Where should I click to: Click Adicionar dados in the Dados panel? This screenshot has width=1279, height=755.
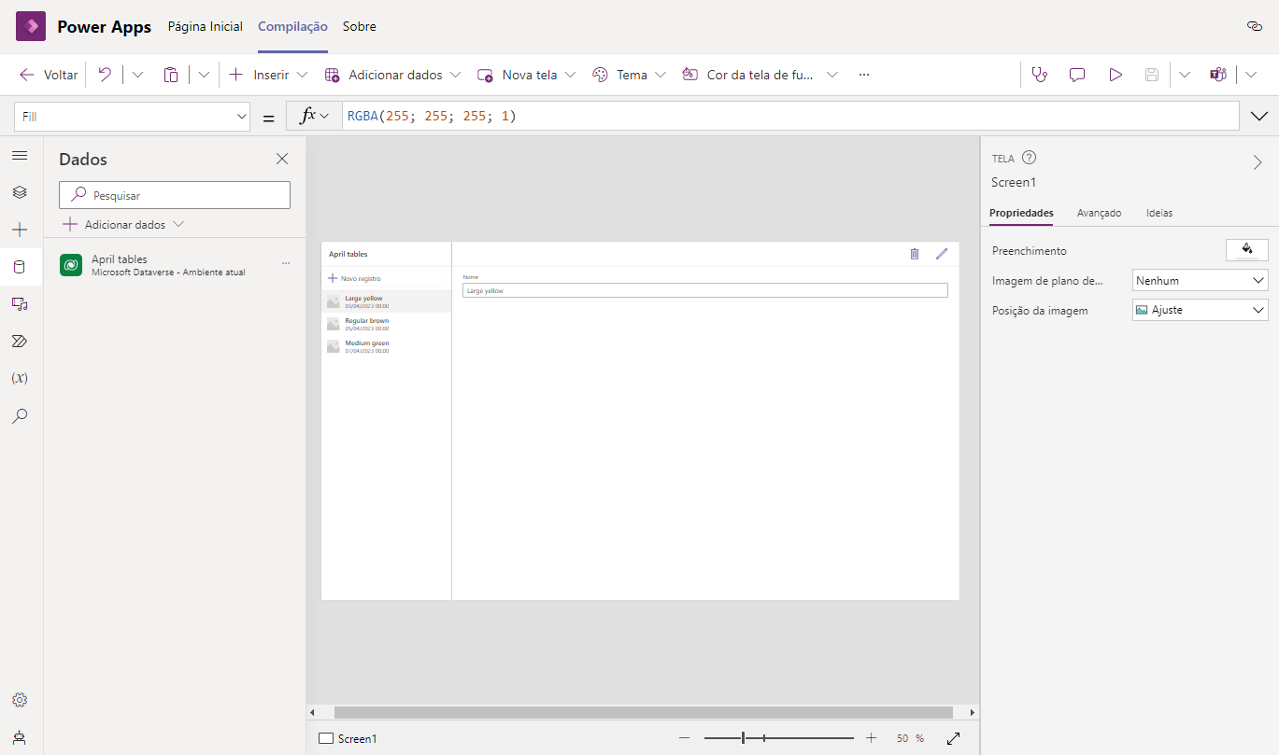click(123, 225)
